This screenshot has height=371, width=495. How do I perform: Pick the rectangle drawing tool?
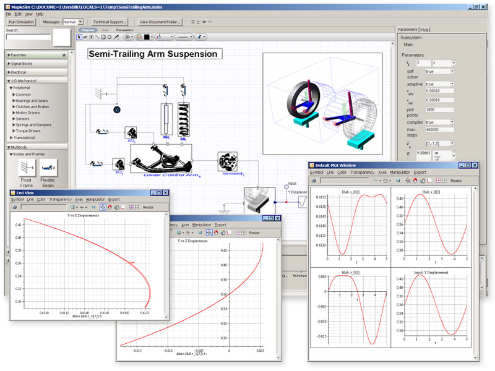click(x=104, y=37)
